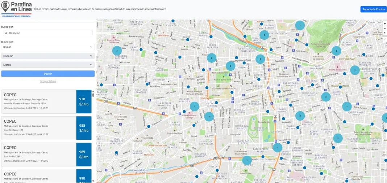Viewport: 387px width, 183px height.
Task: Click the station list scrollbar up arrow
Action: pos(93,91)
